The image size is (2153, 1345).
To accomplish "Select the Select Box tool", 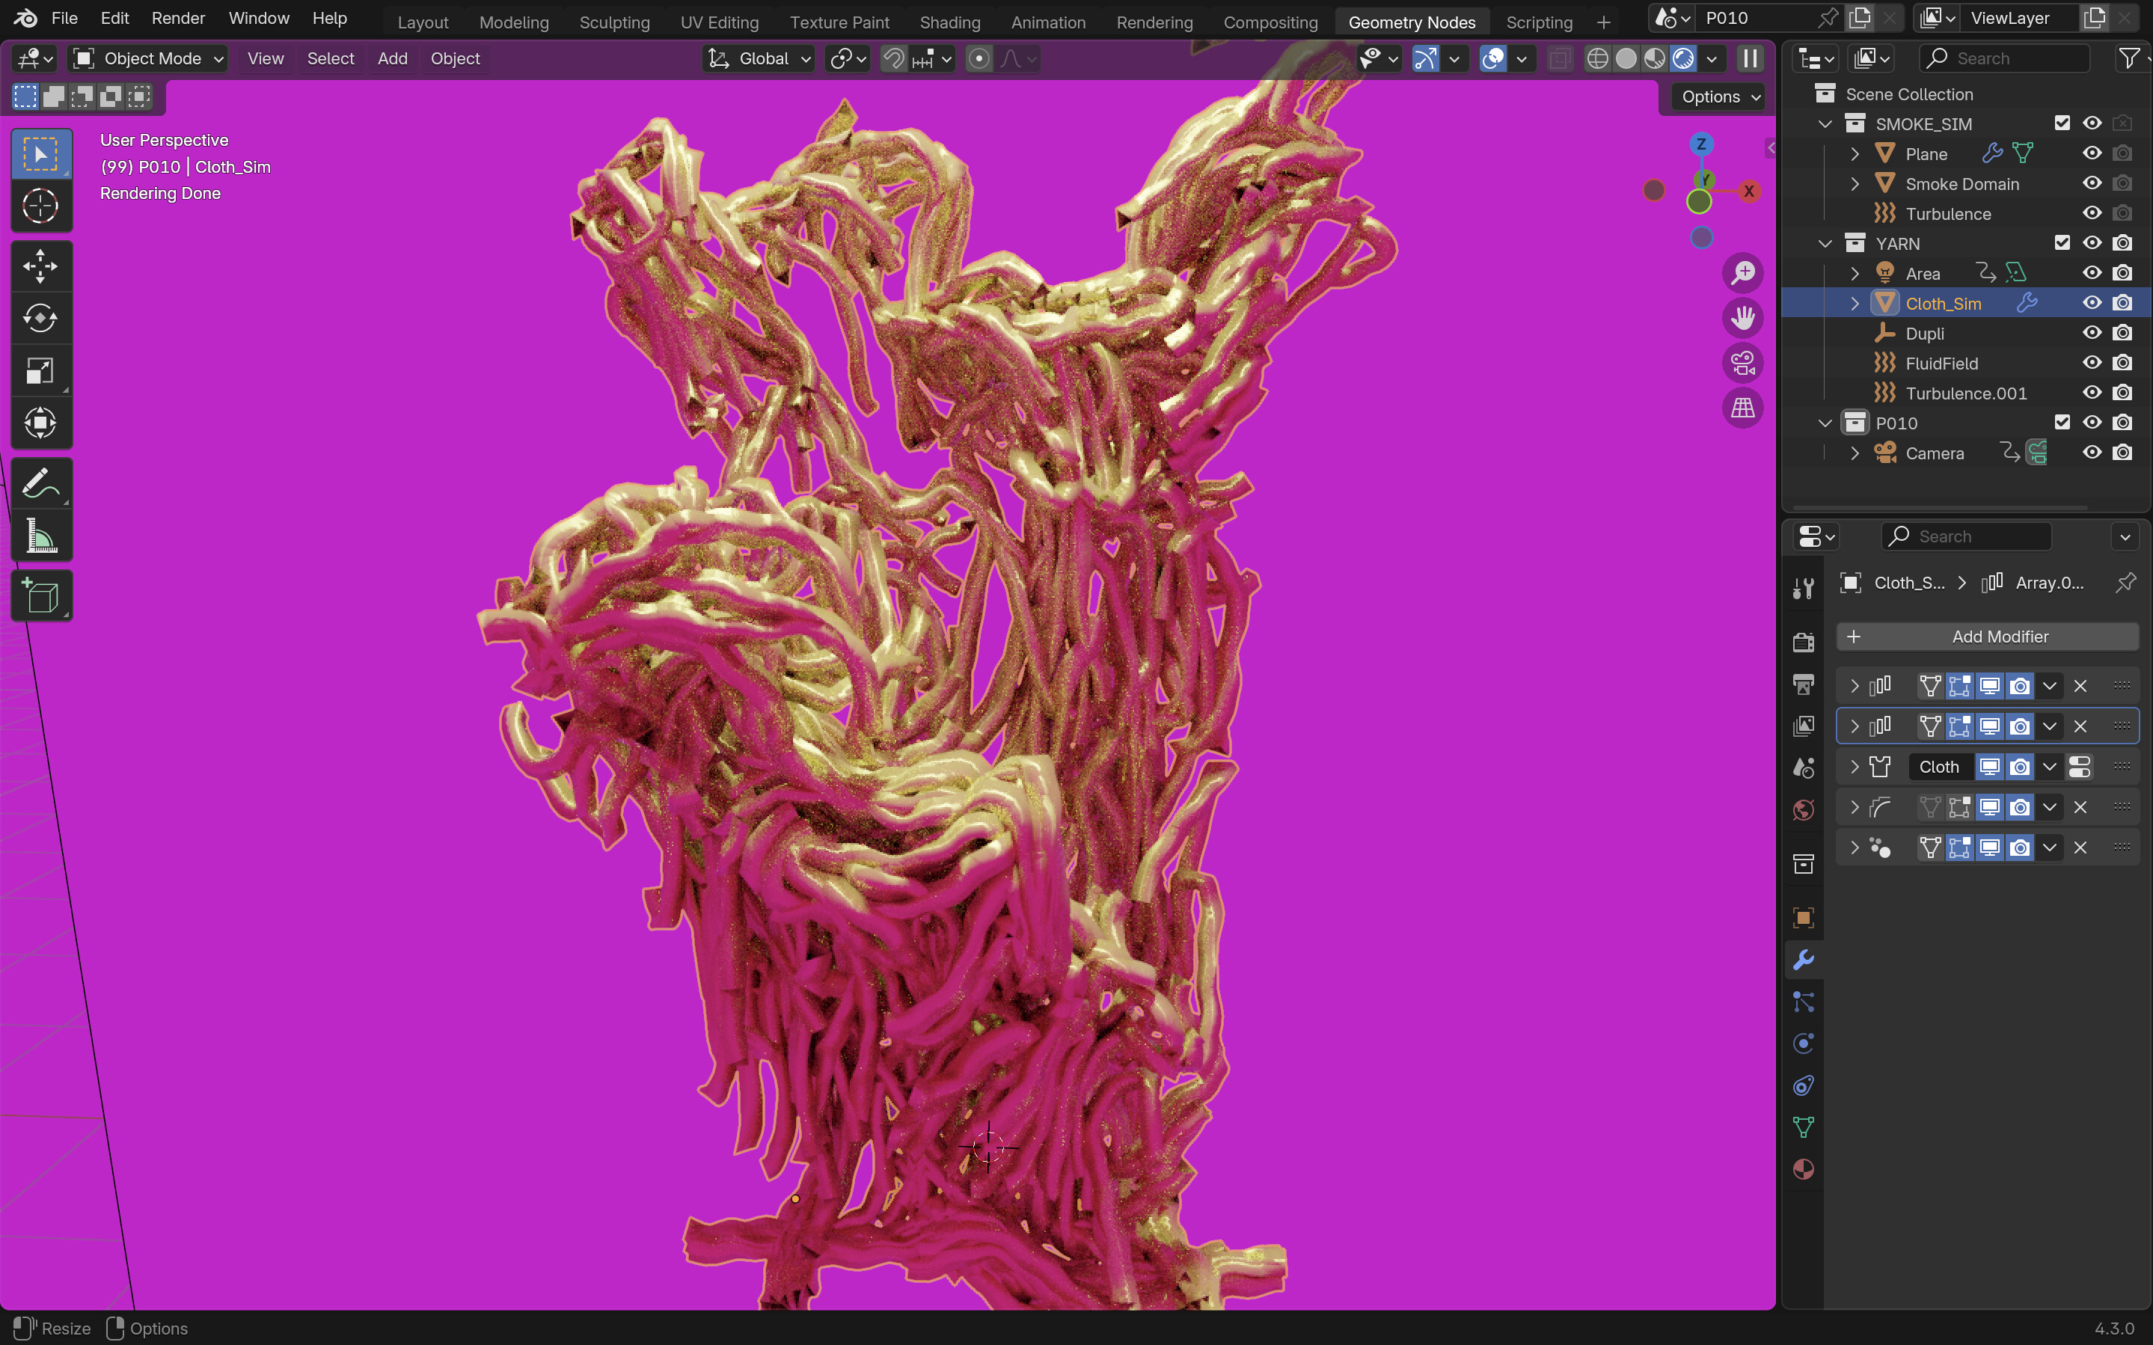I will click(x=41, y=154).
